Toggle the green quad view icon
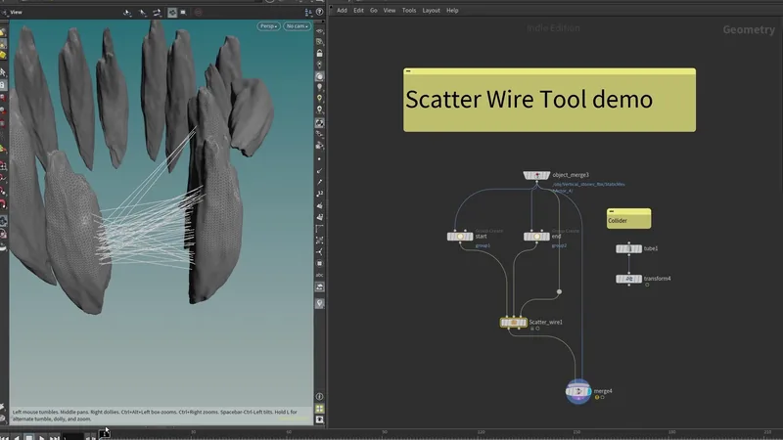783x440 pixels. click(320, 409)
